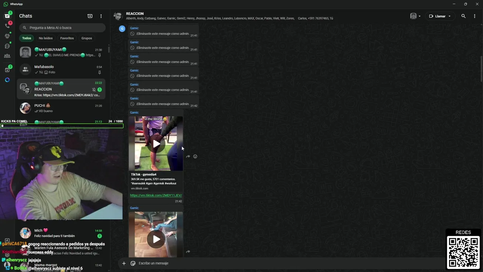This screenshot has width=483, height=272.
Task: Click Garnic's G avatar beside messages
Action: pos(122,28)
